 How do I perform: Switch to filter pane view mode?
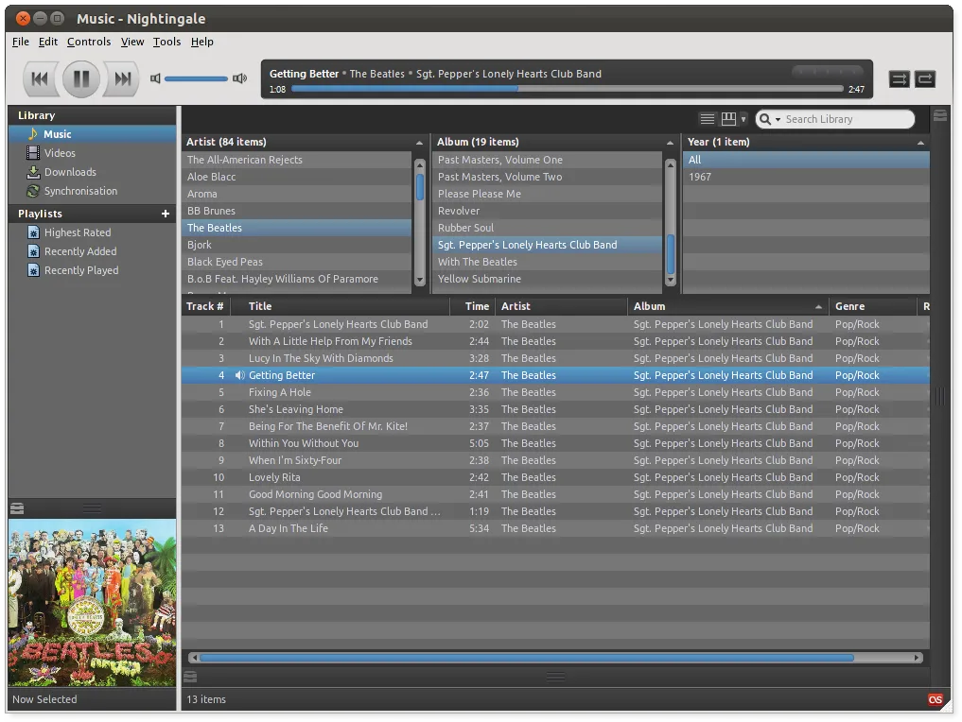tap(728, 117)
